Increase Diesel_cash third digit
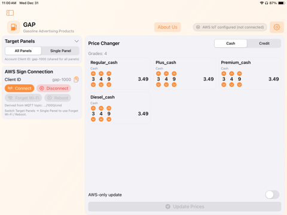Image resolution: width=287 pixels, height=215 pixels. [109, 108]
